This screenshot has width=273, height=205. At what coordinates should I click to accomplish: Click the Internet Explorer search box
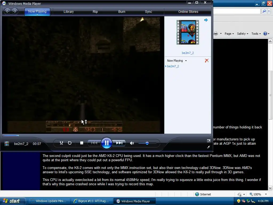237,11
